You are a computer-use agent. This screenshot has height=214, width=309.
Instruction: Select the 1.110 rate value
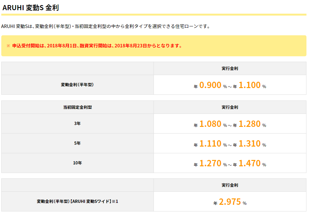click(210, 144)
